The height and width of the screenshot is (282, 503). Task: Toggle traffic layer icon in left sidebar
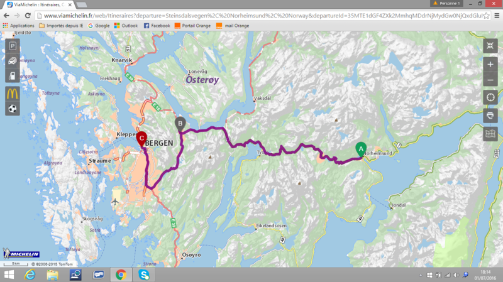pyautogui.click(x=13, y=61)
